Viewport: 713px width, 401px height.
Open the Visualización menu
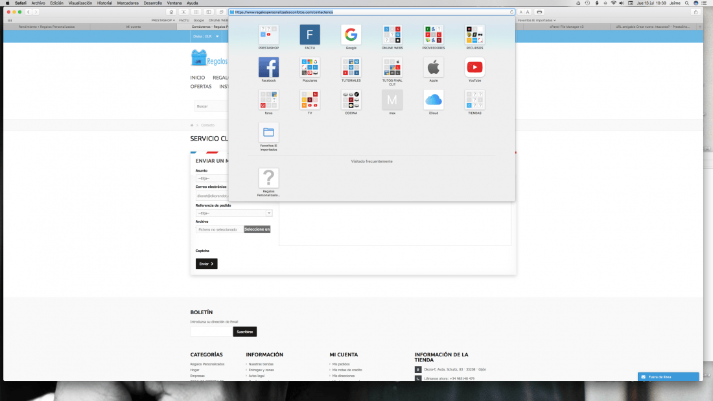[80, 3]
